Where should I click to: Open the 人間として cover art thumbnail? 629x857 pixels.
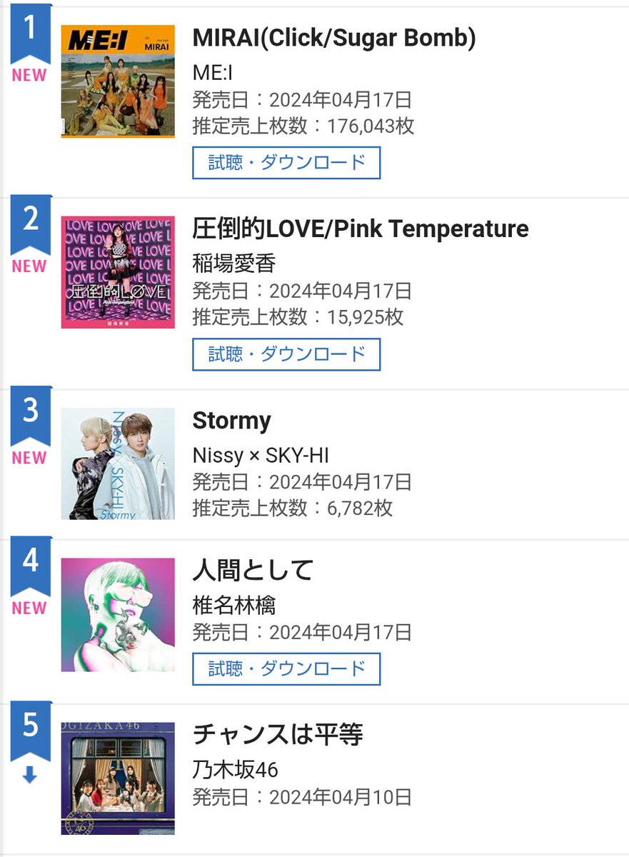point(118,614)
